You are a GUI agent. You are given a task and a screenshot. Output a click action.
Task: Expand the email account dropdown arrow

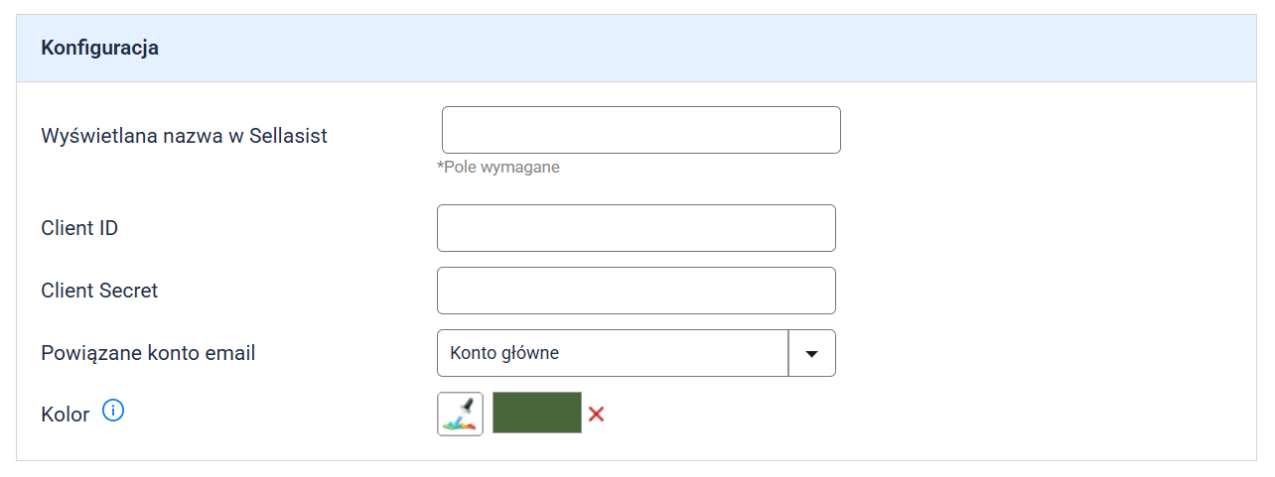click(x=811, y=353)
